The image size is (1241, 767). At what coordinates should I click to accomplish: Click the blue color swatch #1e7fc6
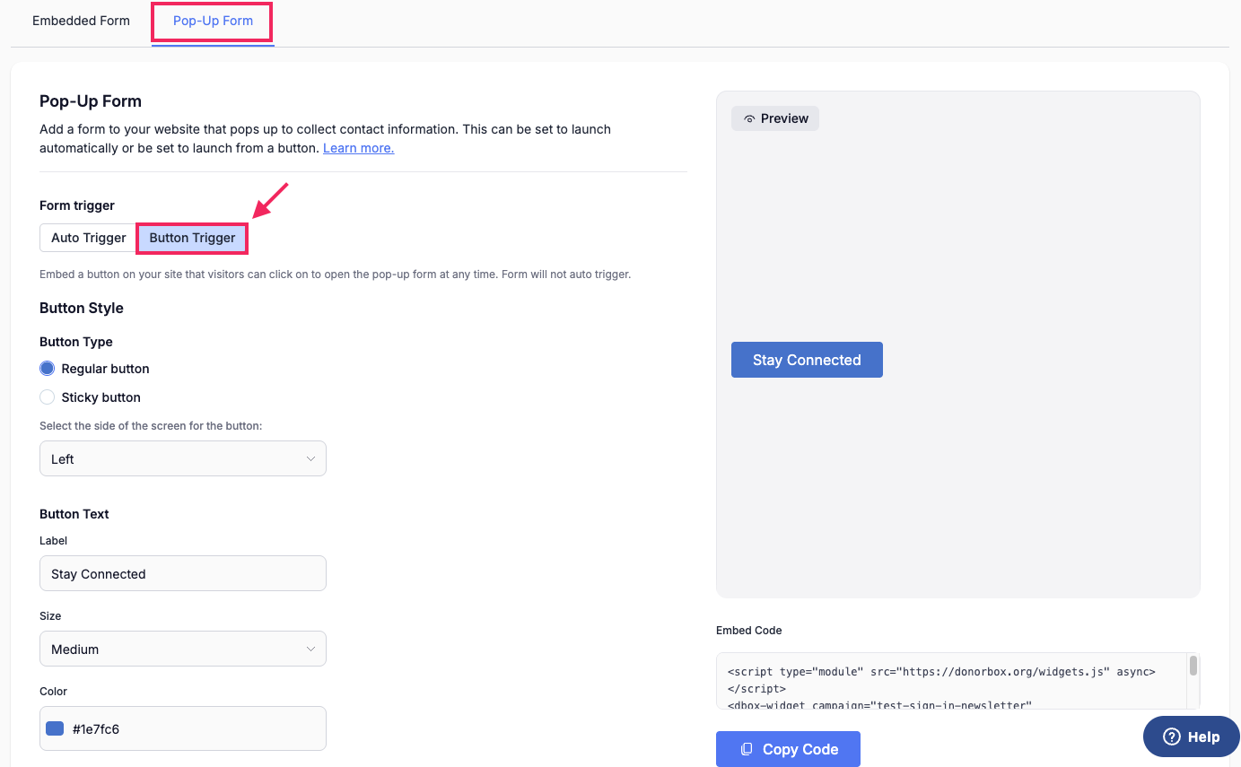(55, 728)
